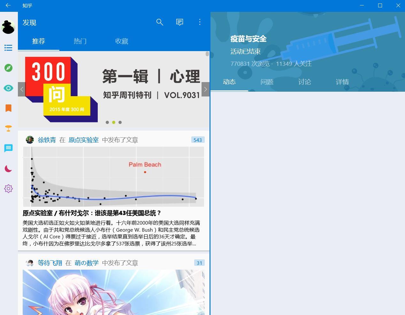Switch to the 问题 tab
405x315 pixels.
coord(267,82)
